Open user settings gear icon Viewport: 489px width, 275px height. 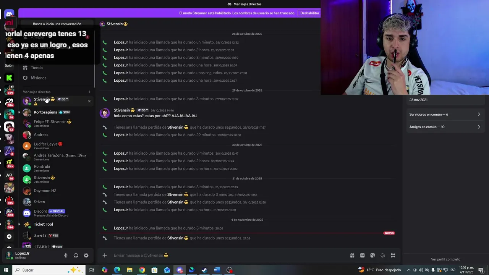point(86,256)
